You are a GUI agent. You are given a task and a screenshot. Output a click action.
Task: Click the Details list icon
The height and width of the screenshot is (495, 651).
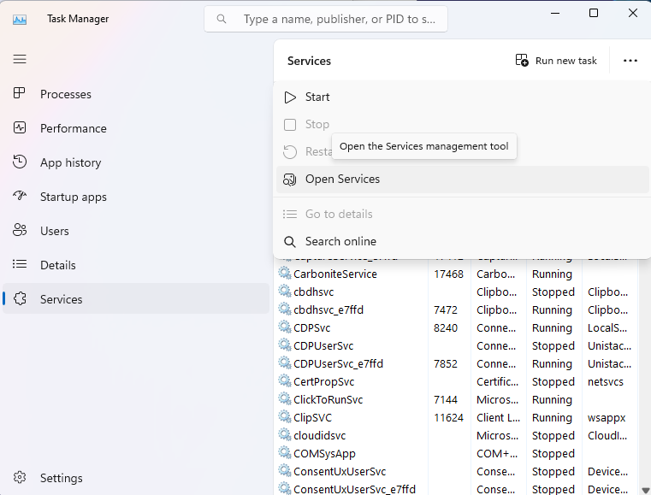(x=20, y=265)
